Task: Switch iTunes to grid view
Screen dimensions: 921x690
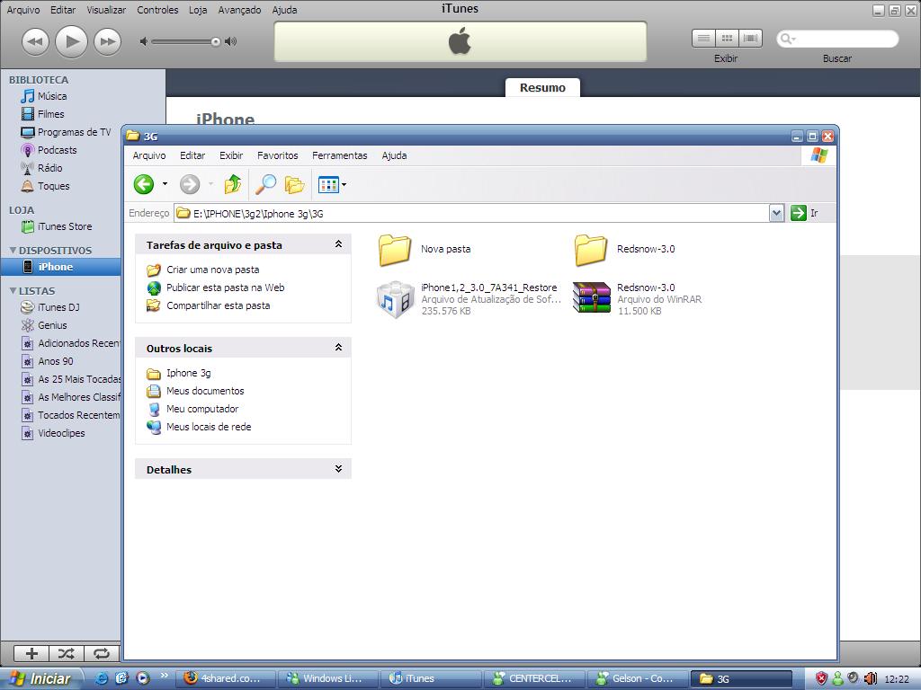Action: (x=727, y=39)
